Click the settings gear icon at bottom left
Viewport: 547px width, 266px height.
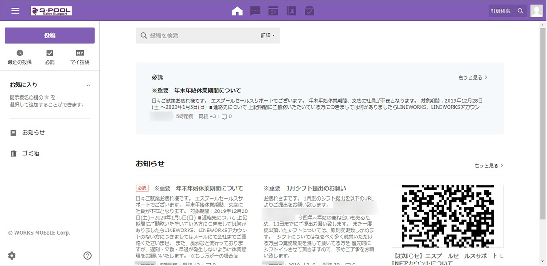(12, 256)
